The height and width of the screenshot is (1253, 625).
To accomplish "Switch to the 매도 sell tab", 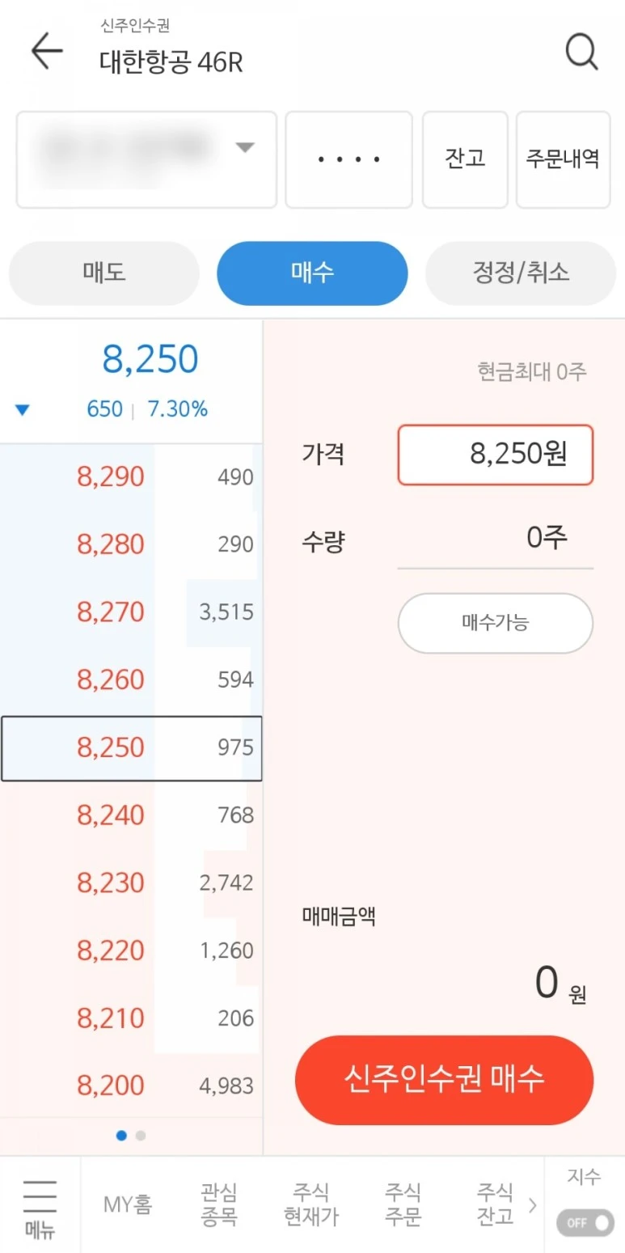I will tap(103, 273).
